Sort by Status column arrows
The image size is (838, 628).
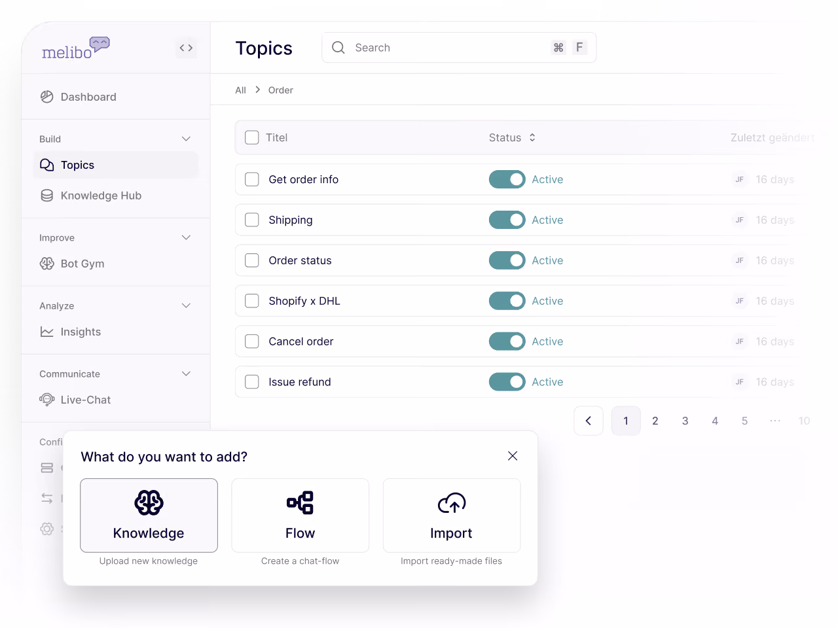tap(532, 137)
